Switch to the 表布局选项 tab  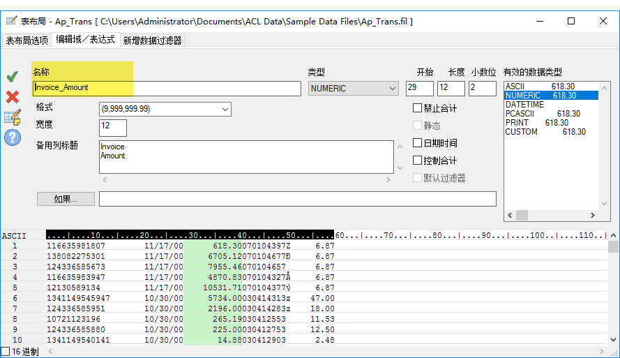click(x=27, y=40)
